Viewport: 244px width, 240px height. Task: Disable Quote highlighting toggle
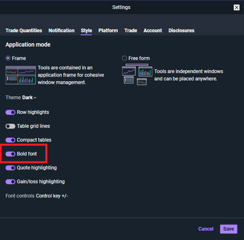[x=10, y=168]
